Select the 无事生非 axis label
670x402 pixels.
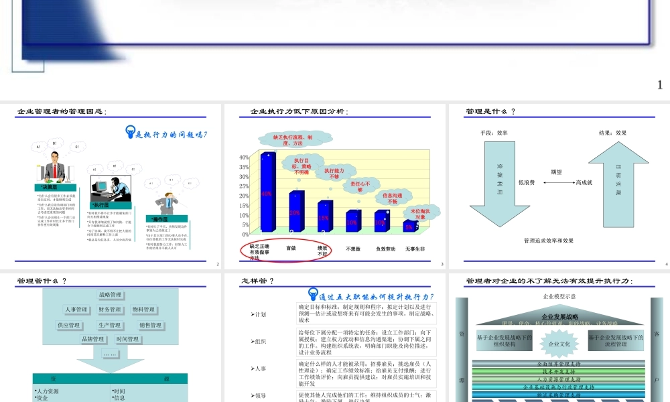tap(415, 249)
